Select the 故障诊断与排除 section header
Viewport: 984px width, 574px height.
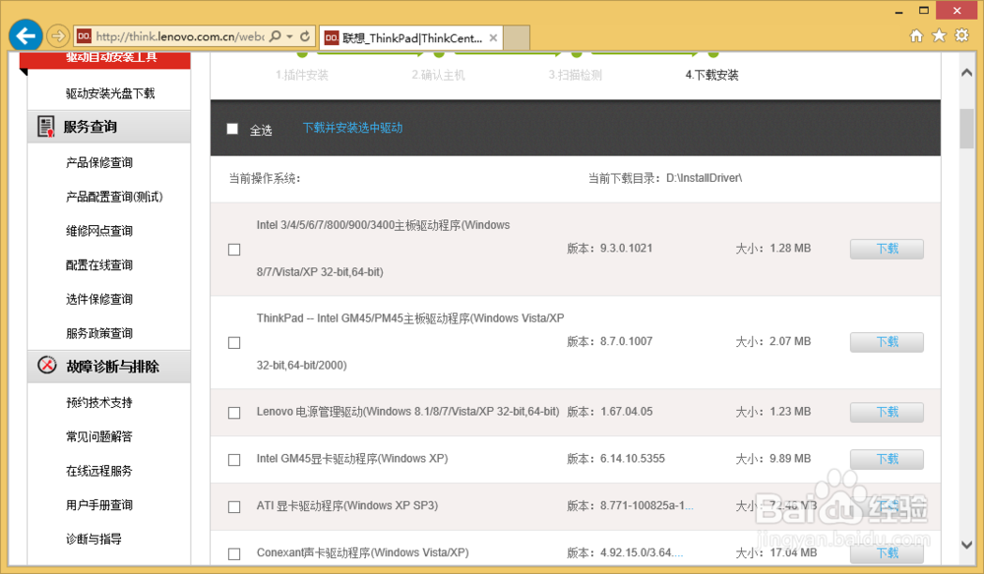[x=109, y=366]
